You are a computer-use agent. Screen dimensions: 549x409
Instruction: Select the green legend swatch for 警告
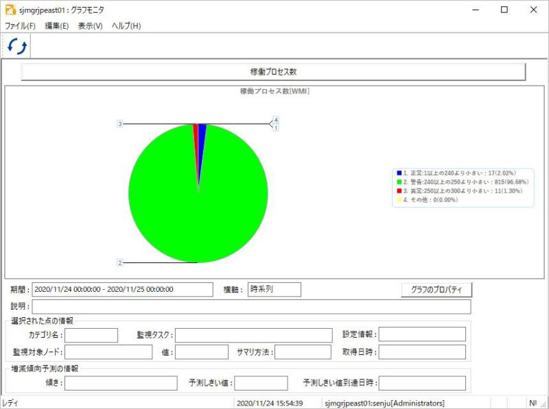tap(399, 182)
